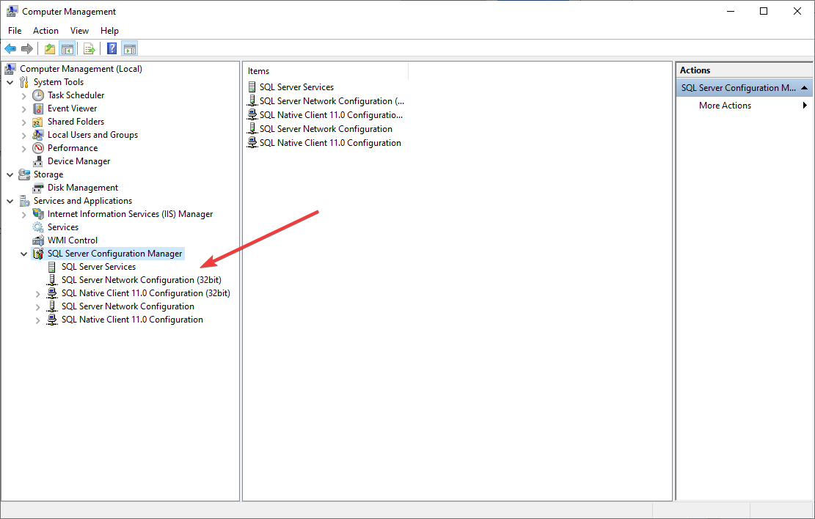Select Disk Management label in tree
The height and width of the screenshot is (519, 815).
coord(83,188)
